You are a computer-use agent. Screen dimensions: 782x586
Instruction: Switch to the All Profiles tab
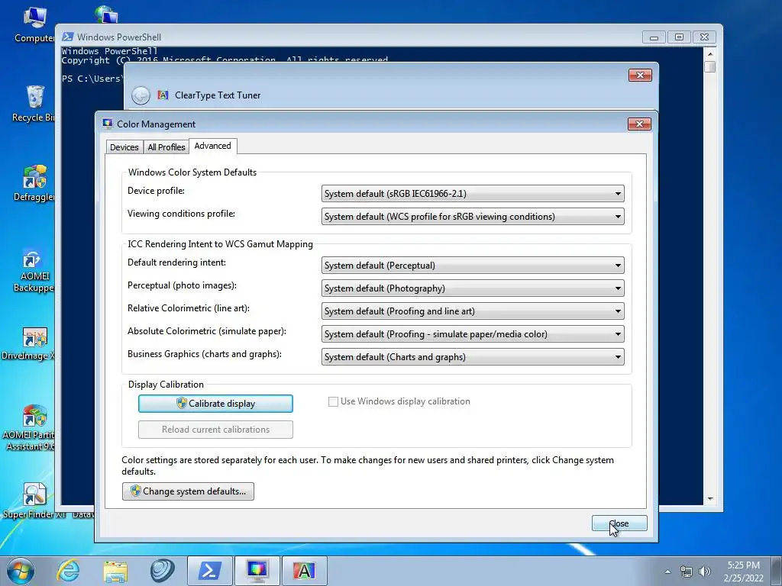point(166,147)
